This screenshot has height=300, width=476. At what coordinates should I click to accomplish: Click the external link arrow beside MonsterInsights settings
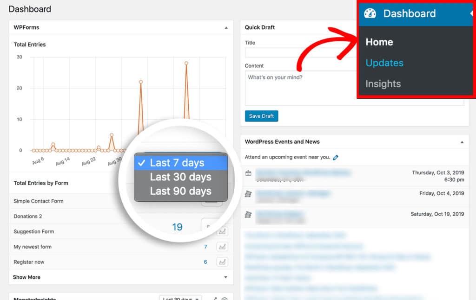click(x=215, y=299)
